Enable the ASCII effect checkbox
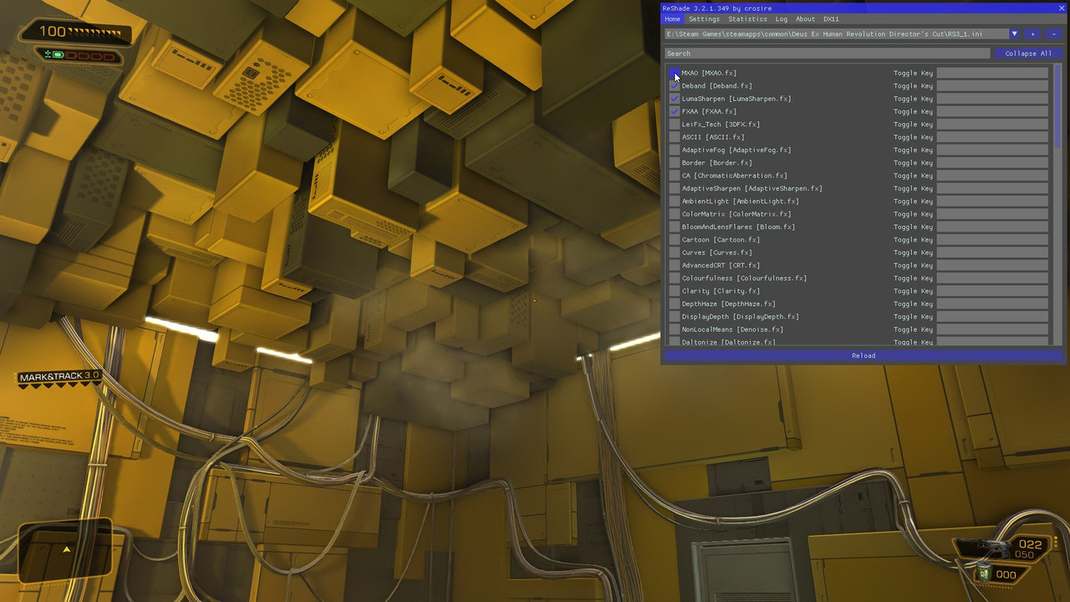 [675, 137]
